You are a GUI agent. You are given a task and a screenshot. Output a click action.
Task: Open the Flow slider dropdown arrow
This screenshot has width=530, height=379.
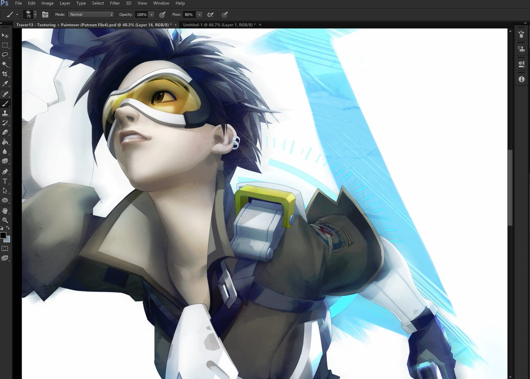(x=199, y=15)
